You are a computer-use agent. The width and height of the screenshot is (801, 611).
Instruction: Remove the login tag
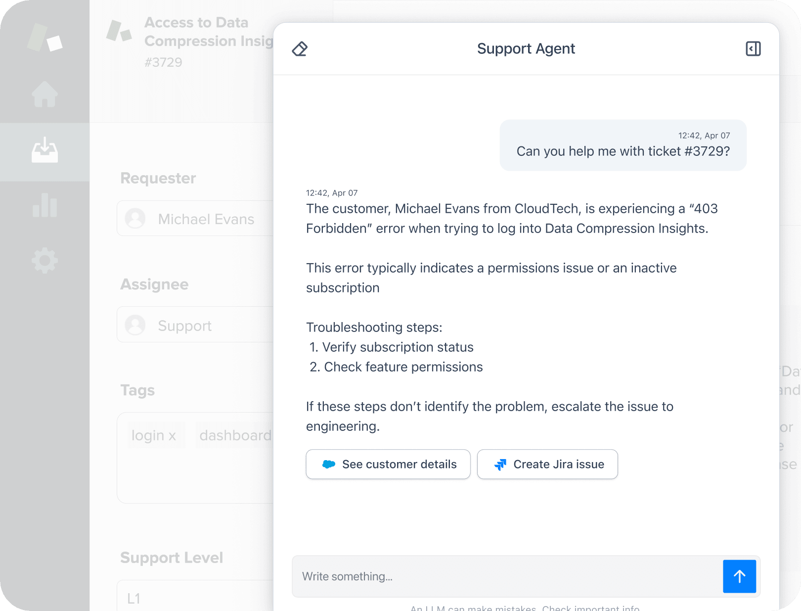(x=172, y=436)
